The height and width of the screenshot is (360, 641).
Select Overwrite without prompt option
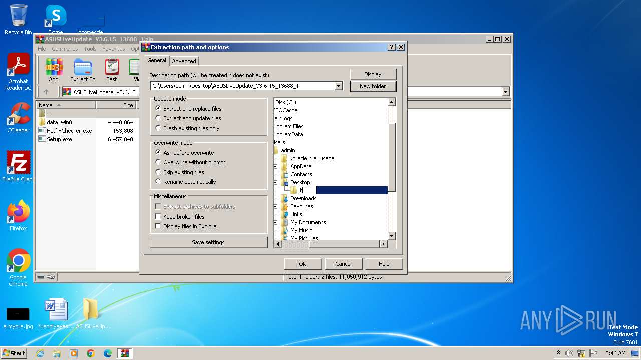(190, 162)
